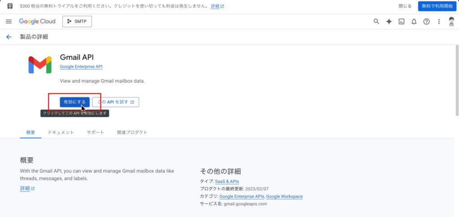Click the Google Cloud logo
Viewport: 459px width, 217px height.
(37, 21)
